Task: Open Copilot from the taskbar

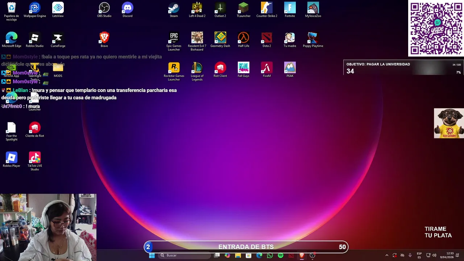Action: pos(227,256)
